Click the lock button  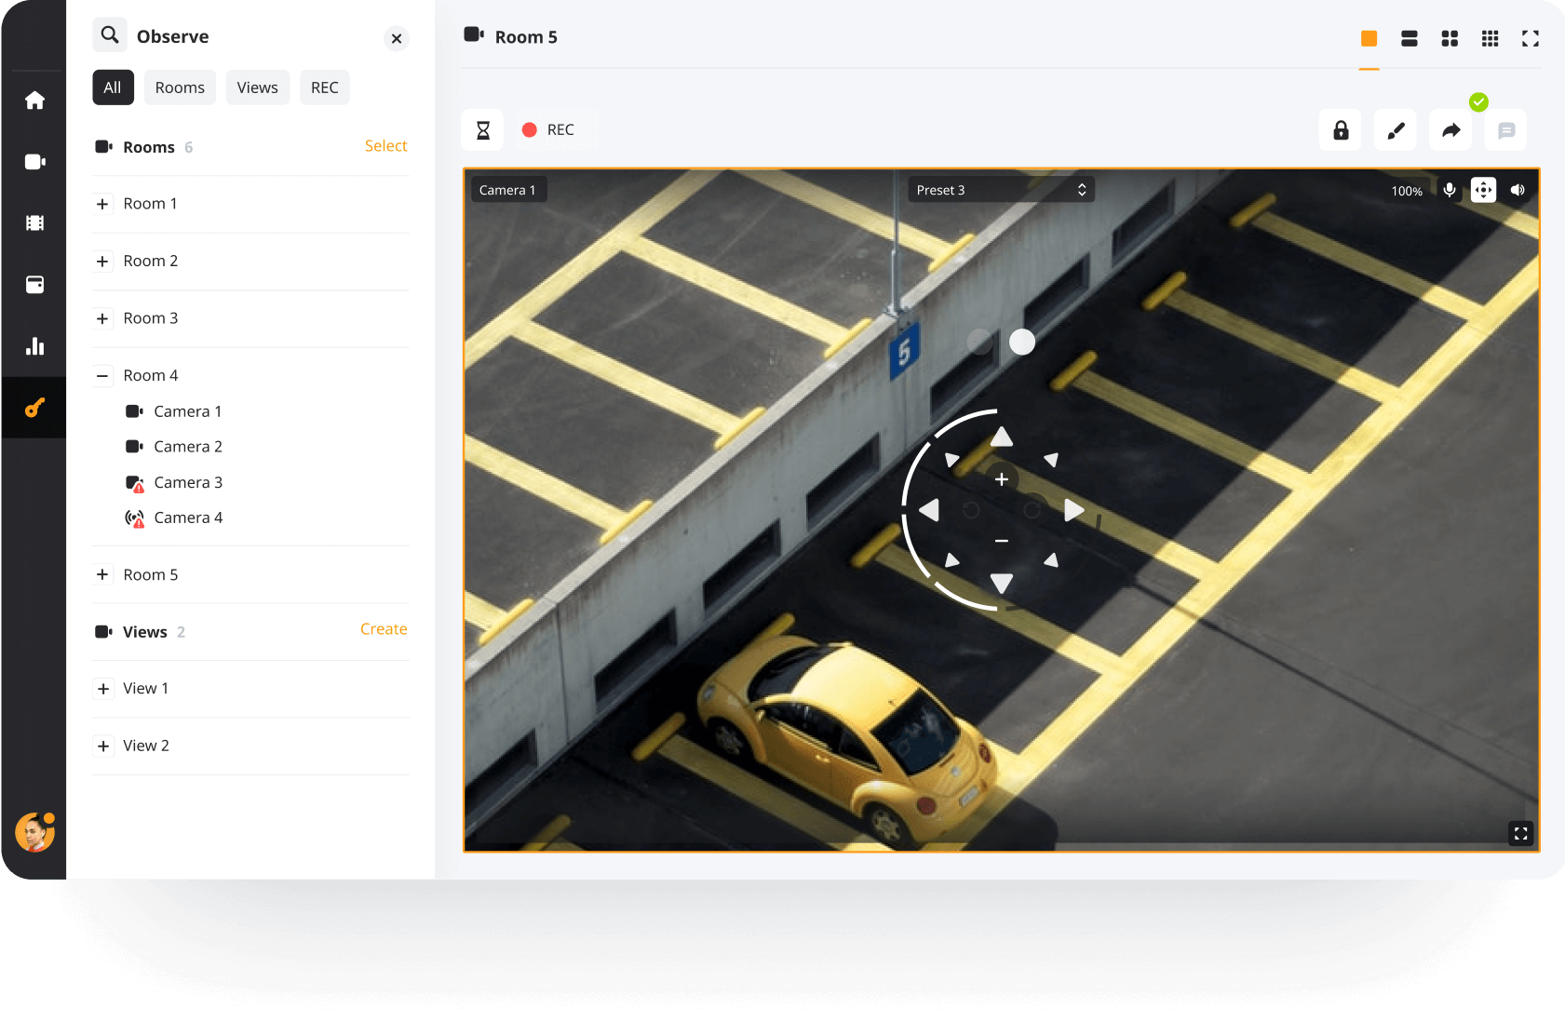[1341, 130]
